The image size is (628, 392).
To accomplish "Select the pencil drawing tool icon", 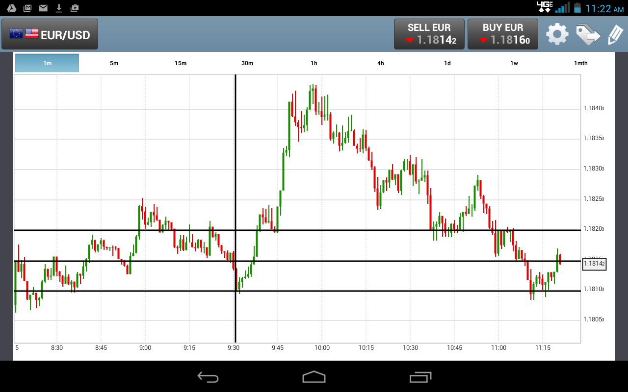I will (x=615, y=34).
